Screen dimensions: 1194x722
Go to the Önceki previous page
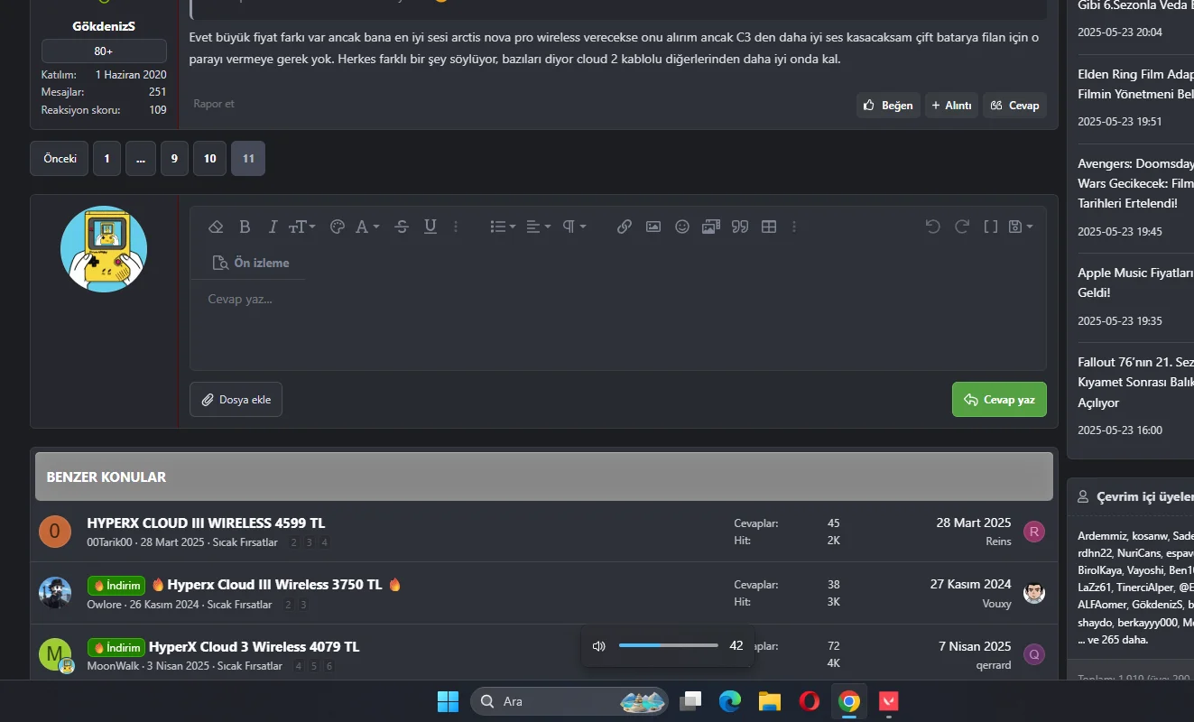pyautogui.click(x=60, y=159)
